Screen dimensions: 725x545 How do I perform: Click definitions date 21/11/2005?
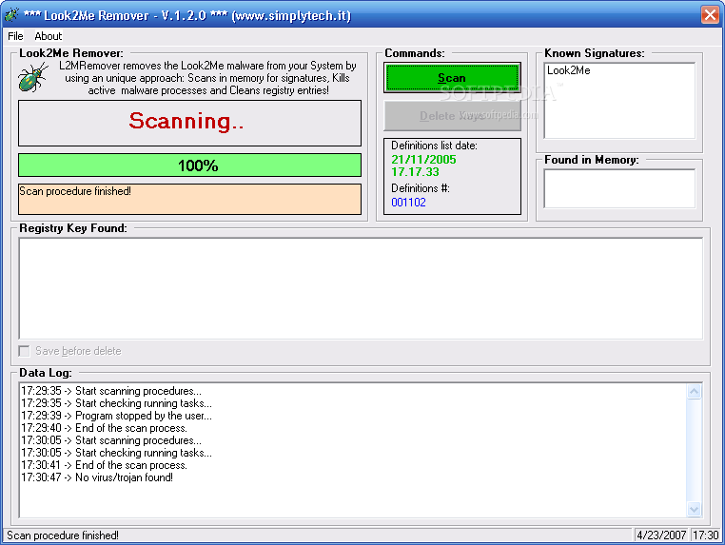[423, 160]
